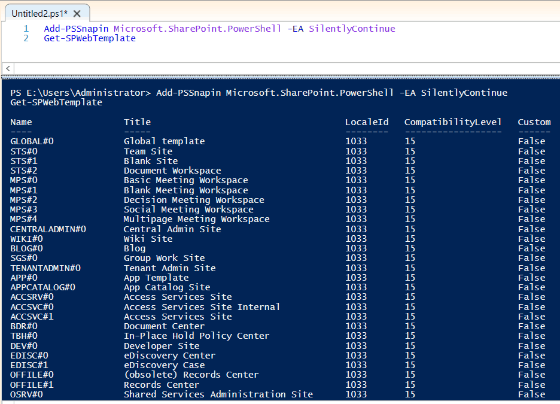Click line number 2 in the editor
560x404 pixels.
(x=25, y=38)
